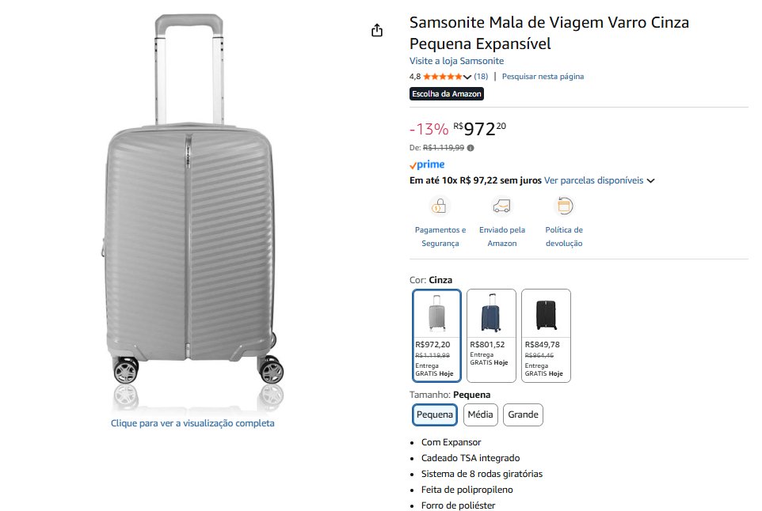Open the full view of suitcase image

pyautogui.click(x=192, y=423)
